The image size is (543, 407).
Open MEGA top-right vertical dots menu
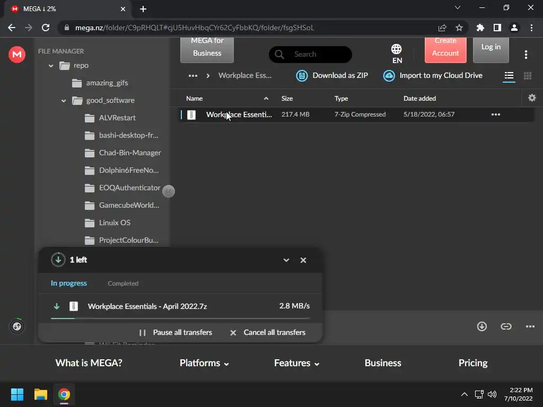526,55
